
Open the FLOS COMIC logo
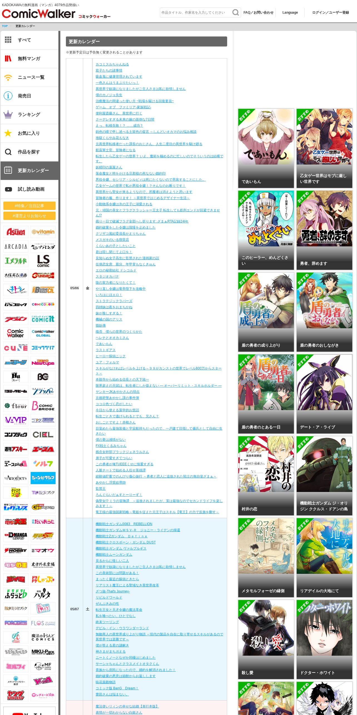43,623
